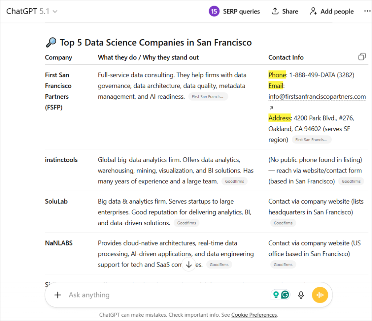Click the Share upload icon
The height and width of the screenshot is (321, 372).
click(275, 11)
